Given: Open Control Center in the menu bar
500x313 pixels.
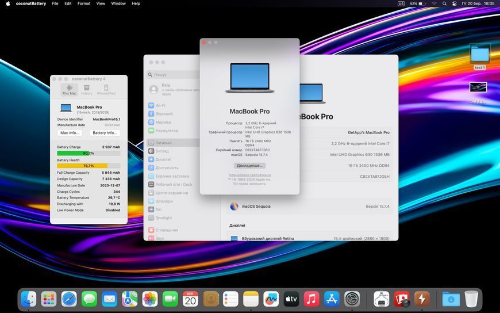Looking at the screenshot, I should [455, 3].
